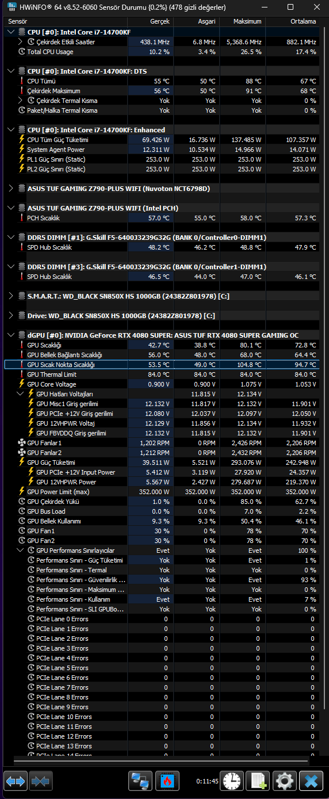
Task: Collapse the GPU Performans Sınırlayıcılar subgroup
Action: (21, 550)
